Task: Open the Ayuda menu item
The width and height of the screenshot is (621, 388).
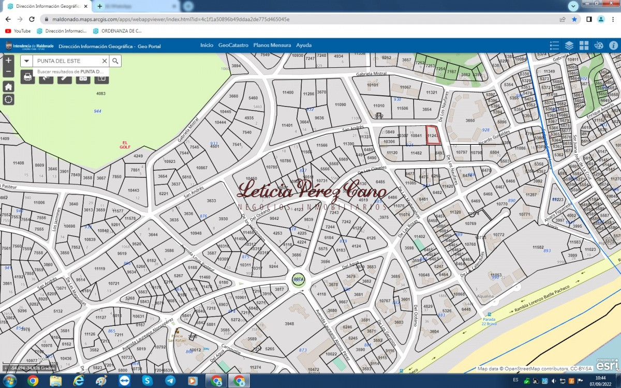Action: pos(304,46)
